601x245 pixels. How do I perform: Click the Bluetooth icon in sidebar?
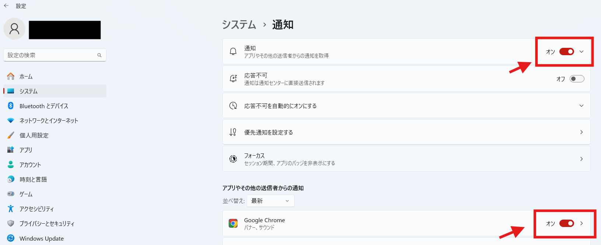11,106
